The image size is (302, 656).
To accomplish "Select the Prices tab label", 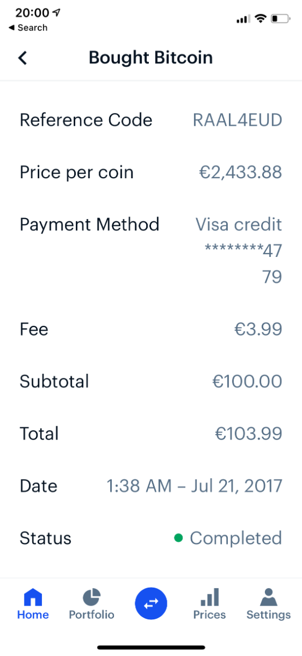I will click(x=209, y=614).
